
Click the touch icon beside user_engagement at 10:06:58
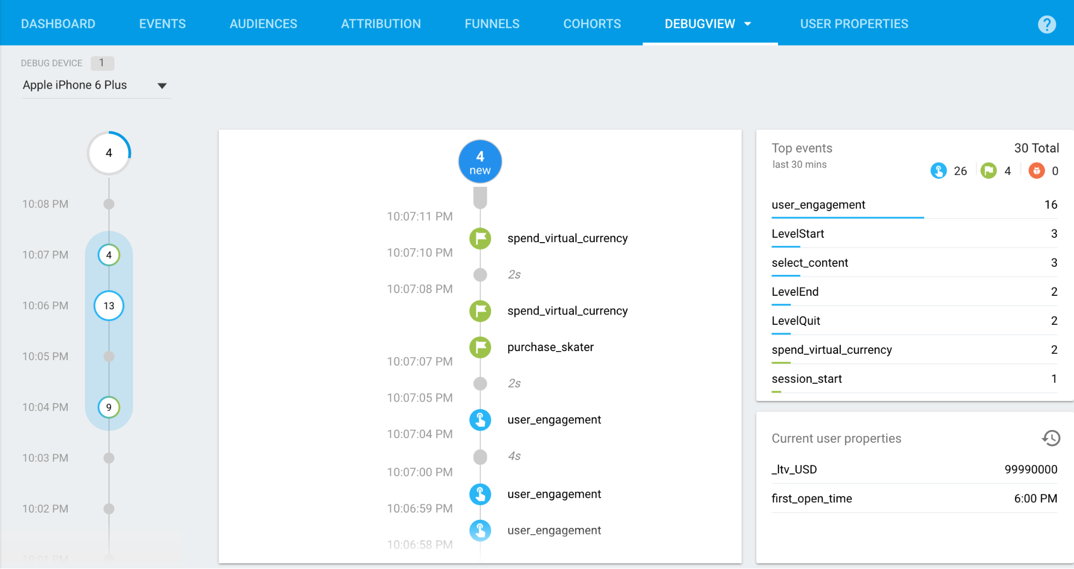point(480,530)
